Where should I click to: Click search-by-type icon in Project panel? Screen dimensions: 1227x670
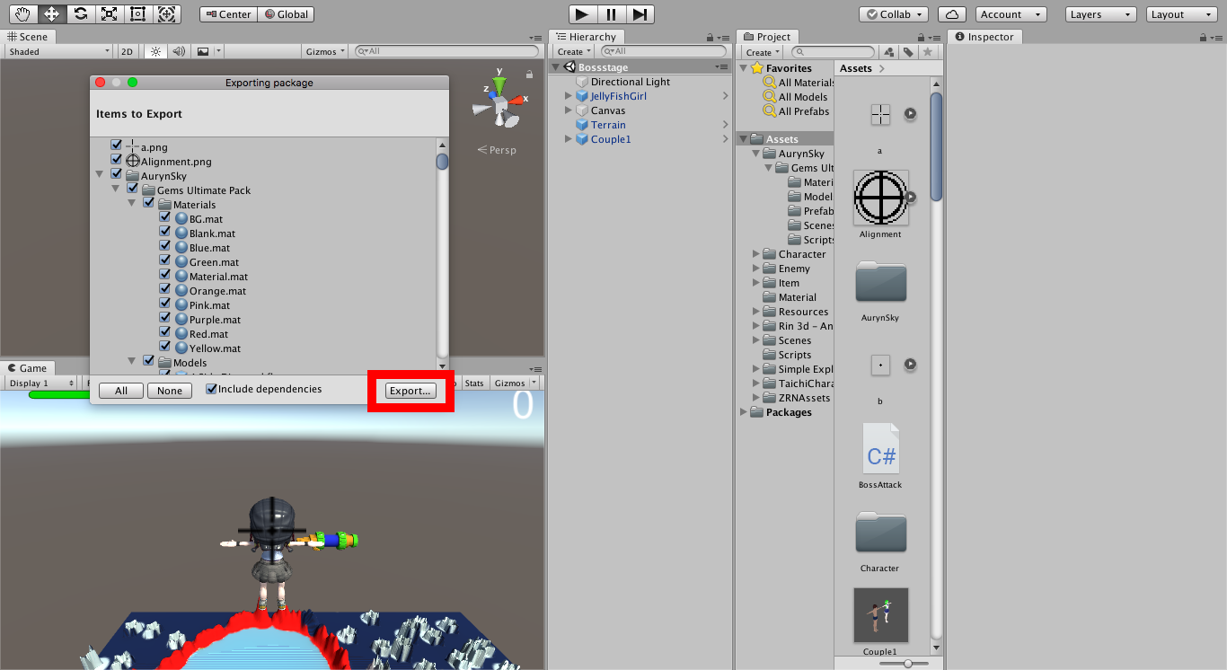(889, 52)
